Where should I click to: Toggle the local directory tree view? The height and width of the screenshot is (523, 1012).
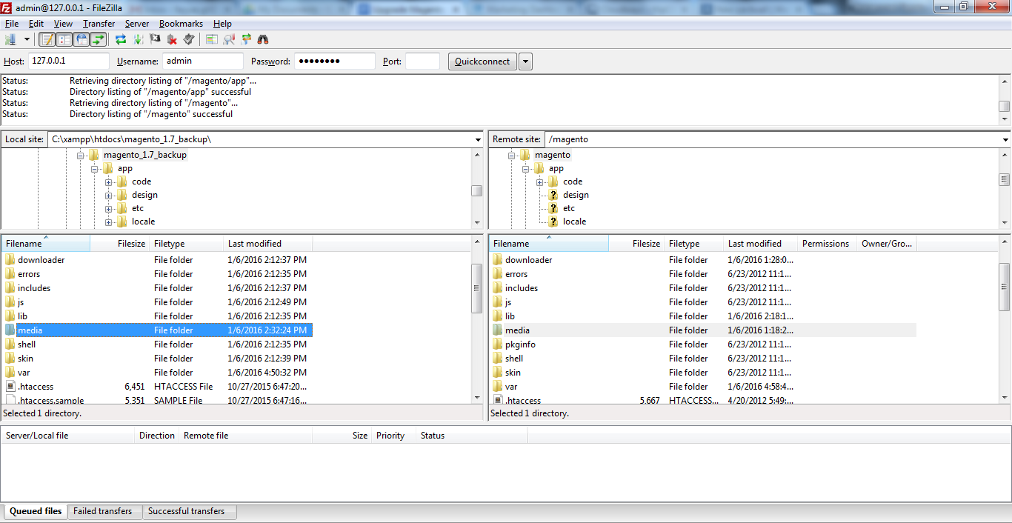64,39
